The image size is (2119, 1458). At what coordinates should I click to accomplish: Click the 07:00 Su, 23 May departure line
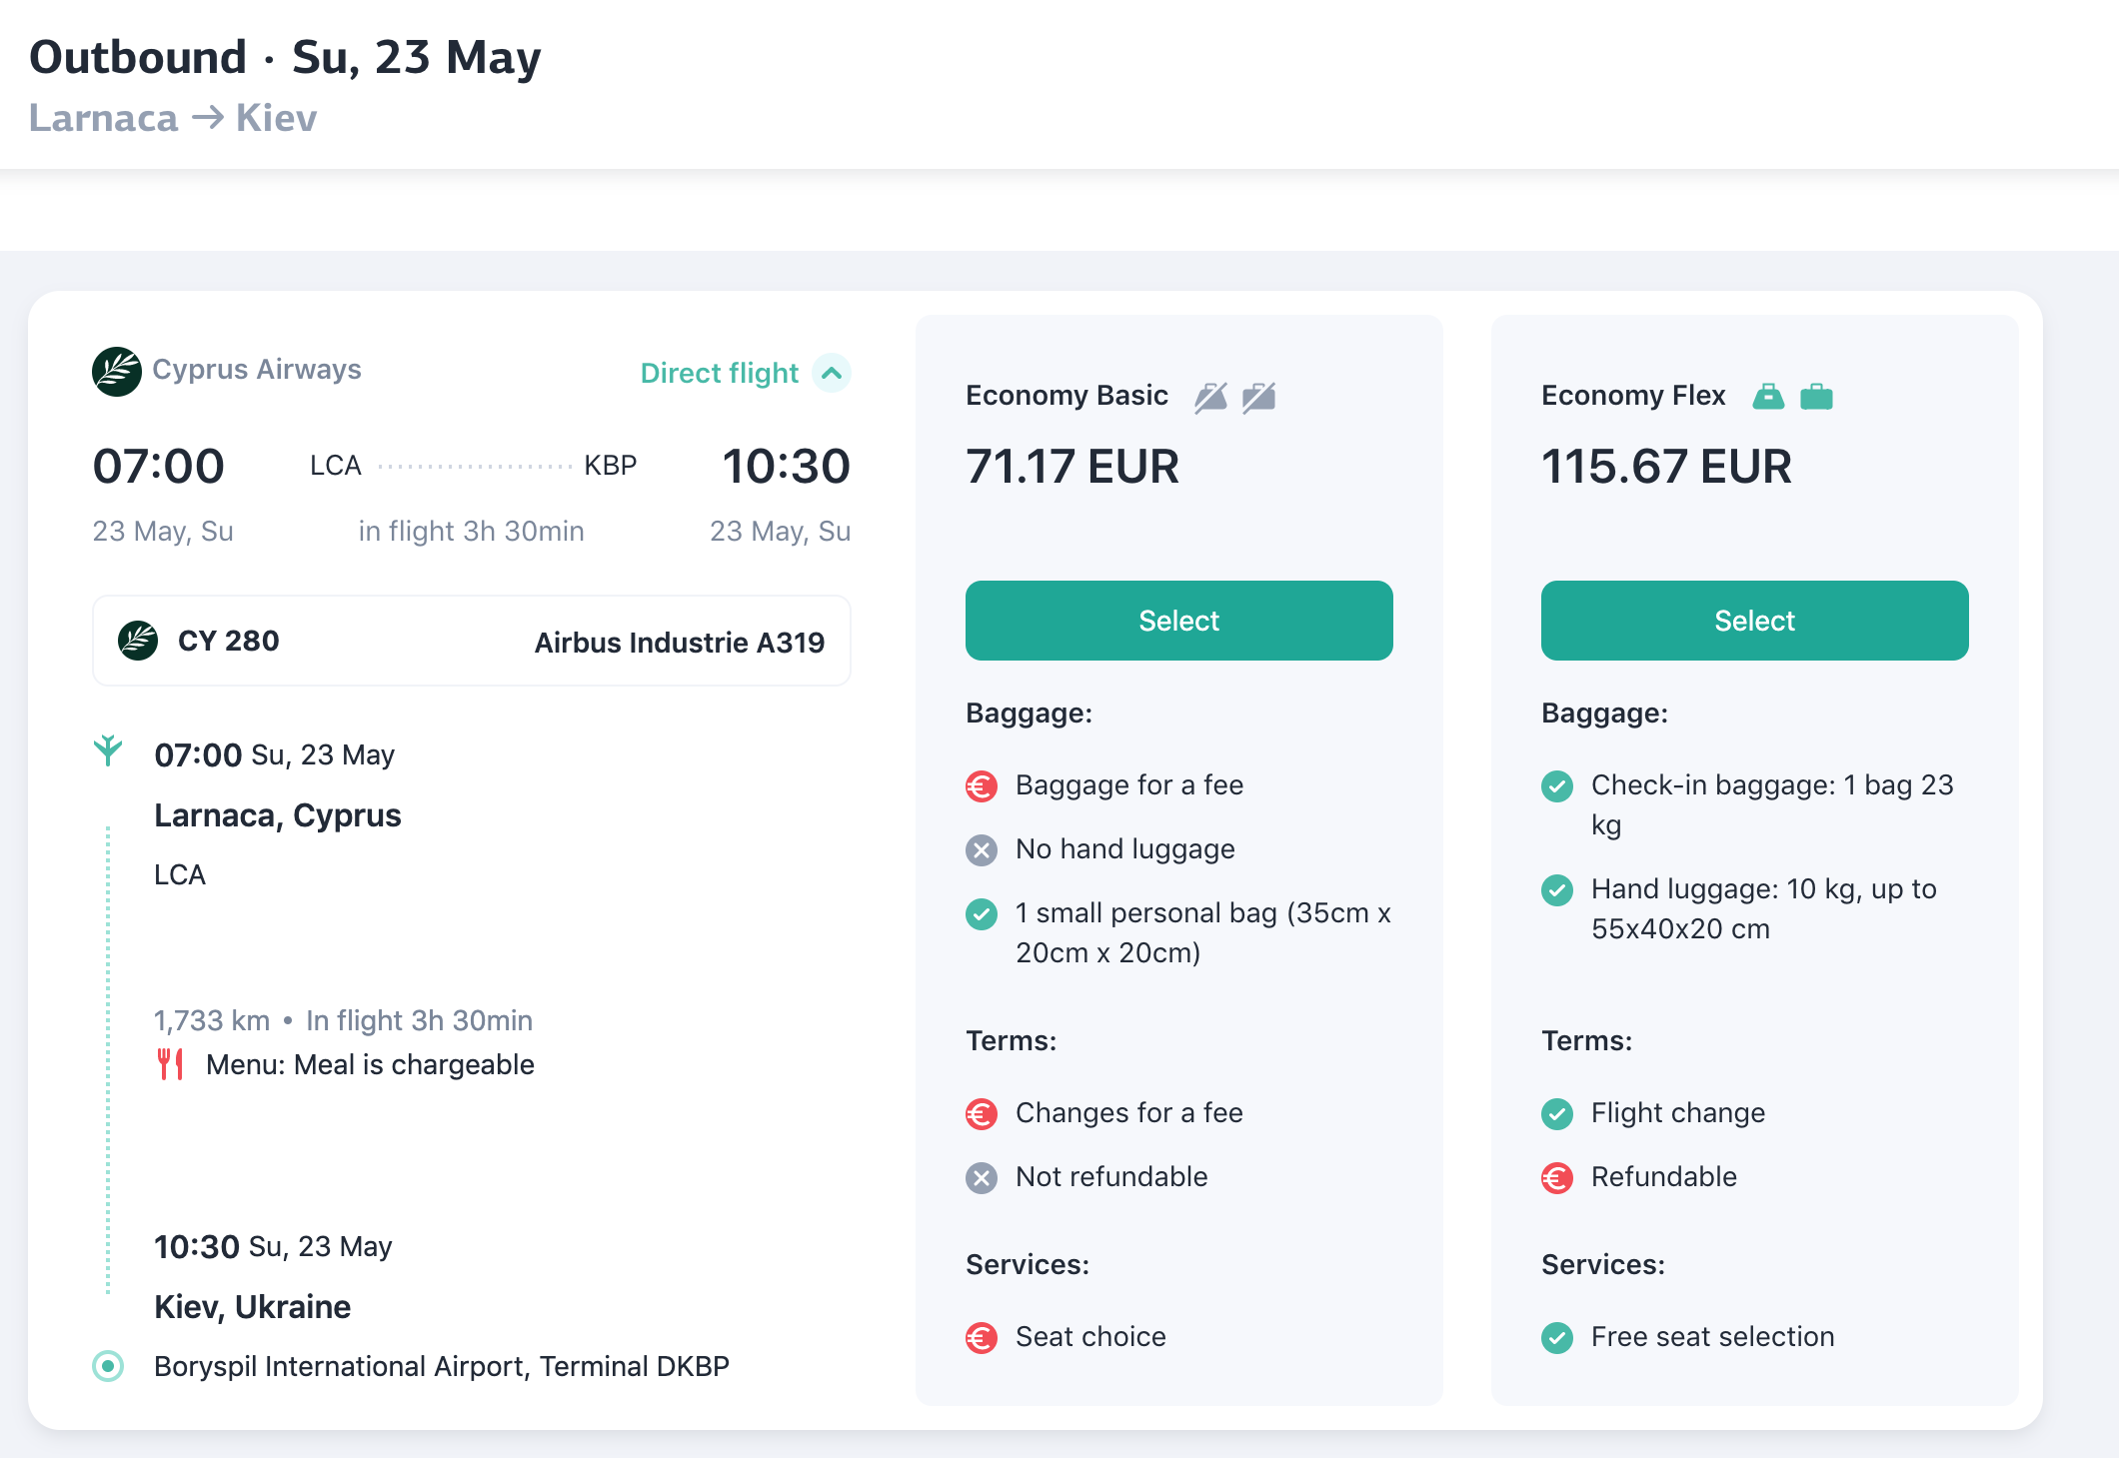point(275,755)
